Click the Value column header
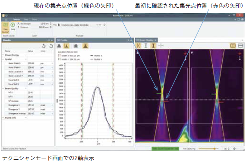The image size is (246, 164). 31,51
